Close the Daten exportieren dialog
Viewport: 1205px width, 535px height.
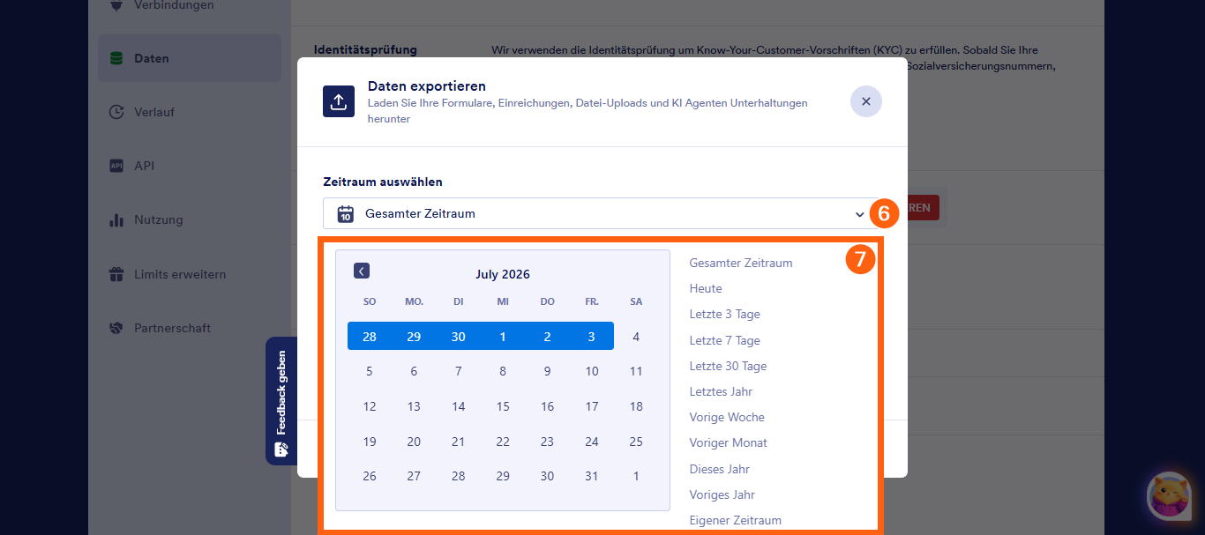pos(866,101)
